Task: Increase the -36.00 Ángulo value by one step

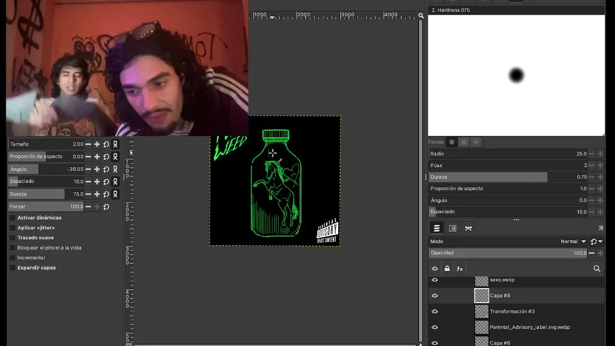Action: click(x=97, y=169)
